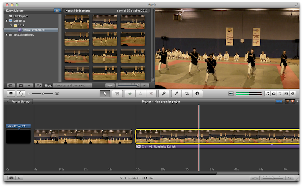Unmark selection using the hollow star
The height and width of the screenshot is (187, 303).
pyautogui.click(x=141, y=94)
